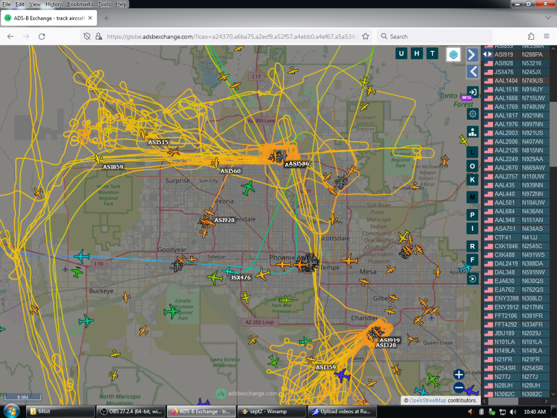Select the ASI515 aircraft on map
Viewport: 557px width, 418px height.
[144, 134]
